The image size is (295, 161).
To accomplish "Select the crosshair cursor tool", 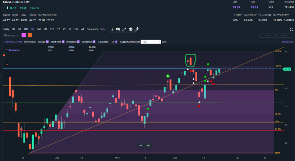I will 112,29.
